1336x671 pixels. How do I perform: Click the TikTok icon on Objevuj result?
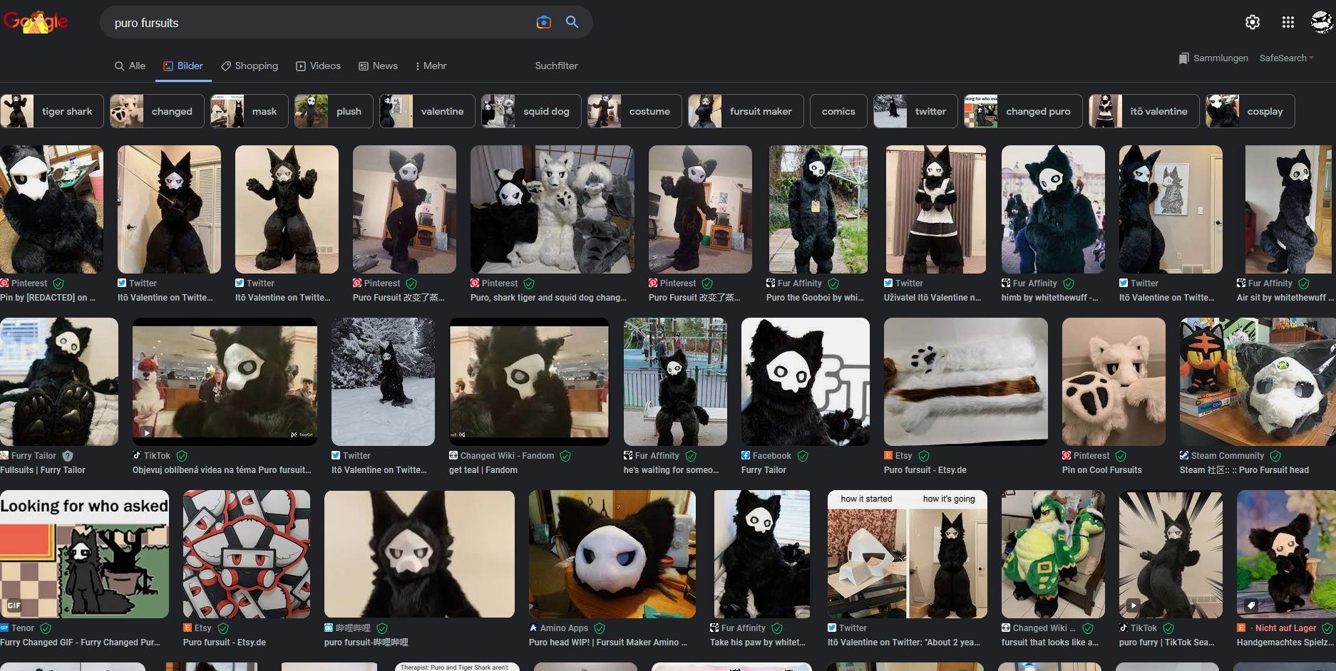pos(137,456)
